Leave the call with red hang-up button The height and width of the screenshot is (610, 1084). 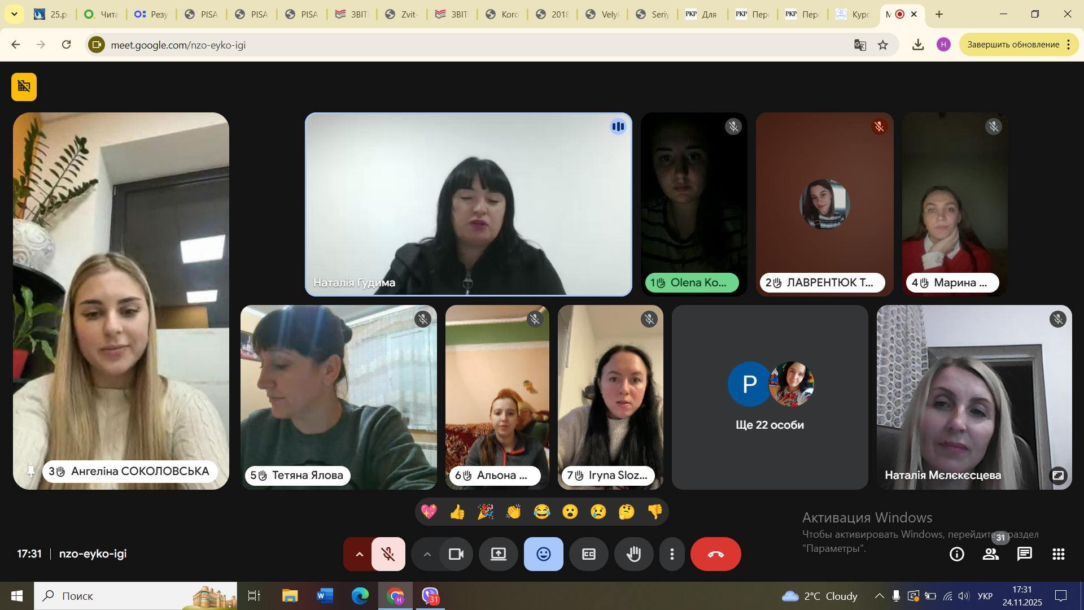715,554
